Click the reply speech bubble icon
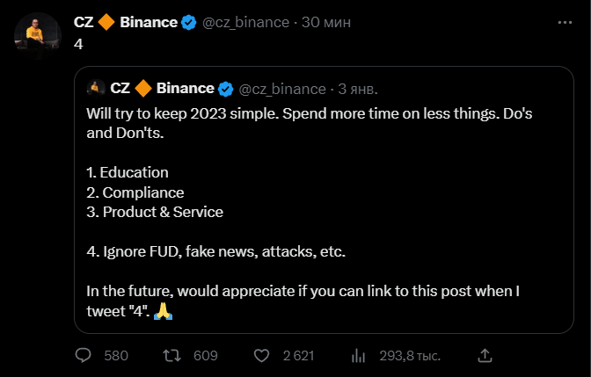The height and width of the screenshot is (377, 591). (x=84, y=356)
